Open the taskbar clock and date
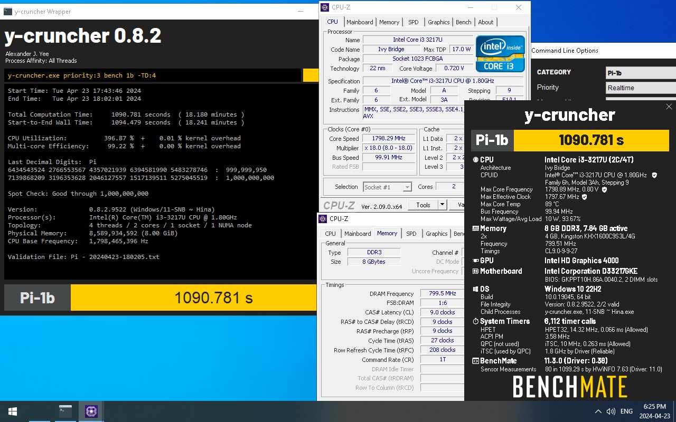Screen dimensions: 676x422 [654, 411]
